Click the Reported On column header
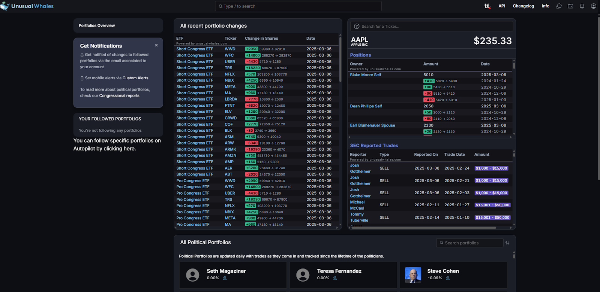 click(426, 155)
